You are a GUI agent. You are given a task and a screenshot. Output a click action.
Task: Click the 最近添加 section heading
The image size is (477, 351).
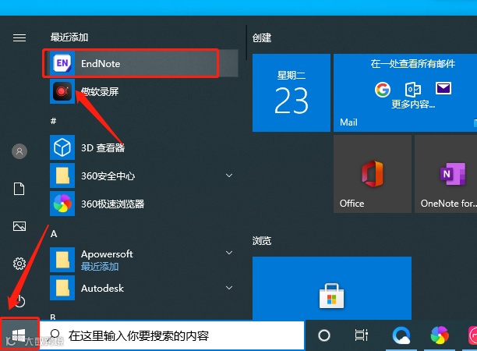69,37
